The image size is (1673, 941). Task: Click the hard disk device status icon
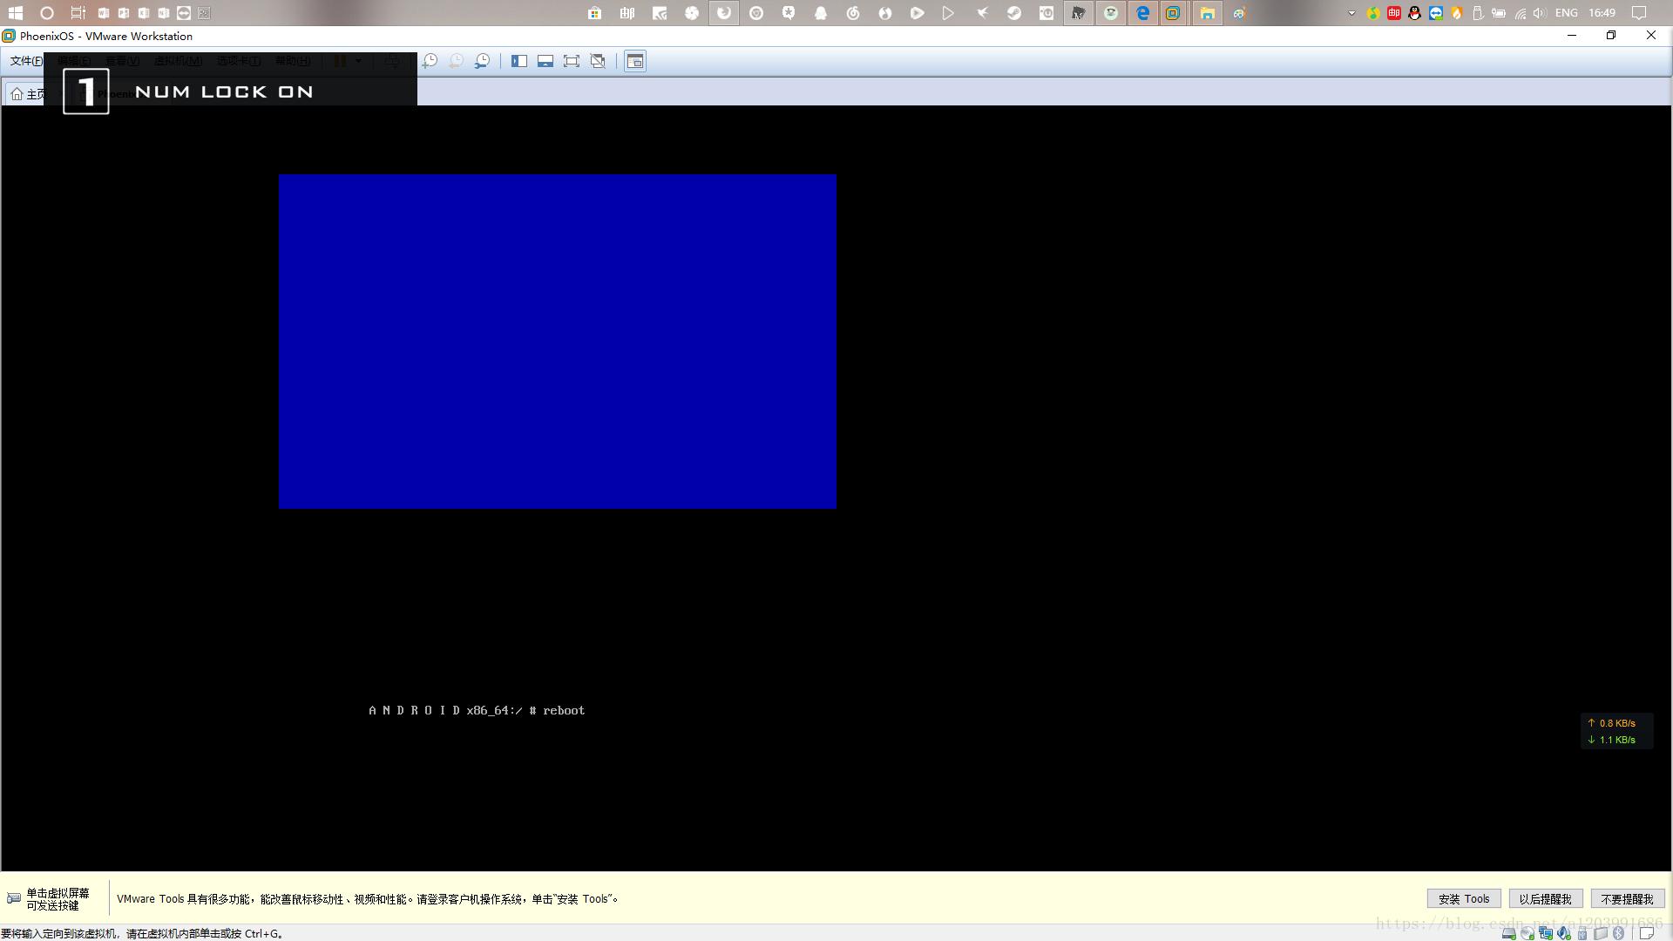(1508, 933)
